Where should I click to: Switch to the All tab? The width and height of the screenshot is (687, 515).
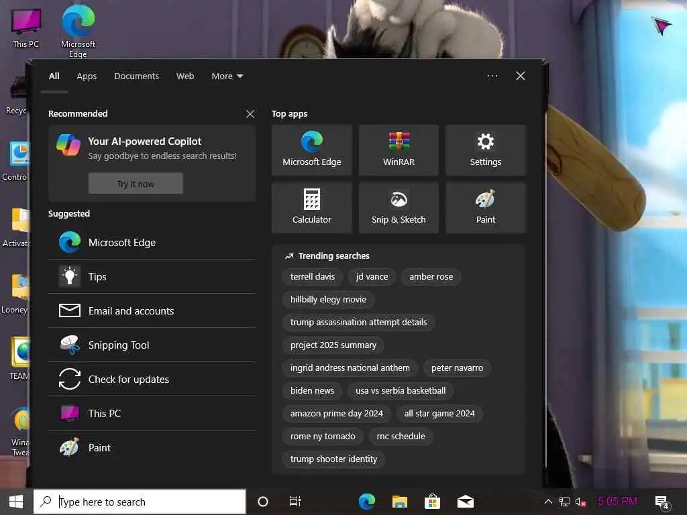(x=54, y=76)
